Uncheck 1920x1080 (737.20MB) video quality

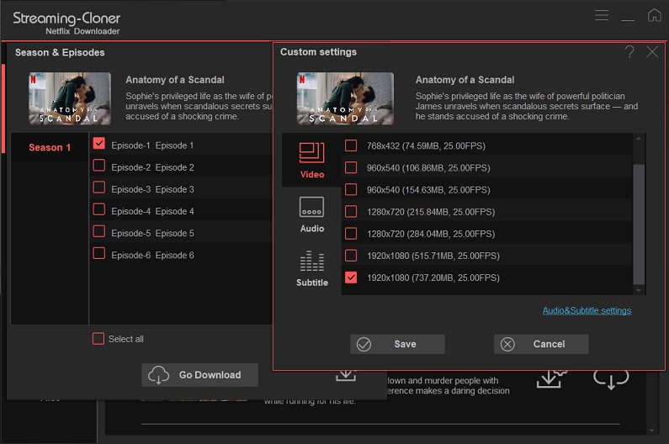click(x=351, y=277)
